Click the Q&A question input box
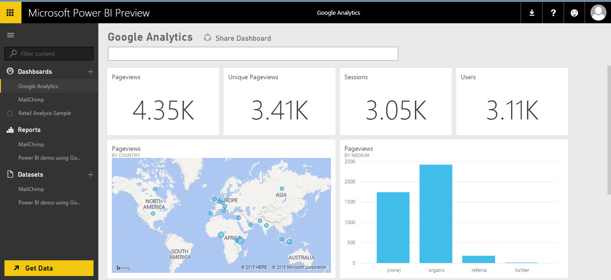The height and width of the screenshot is (280, 611). click(253, 53)
